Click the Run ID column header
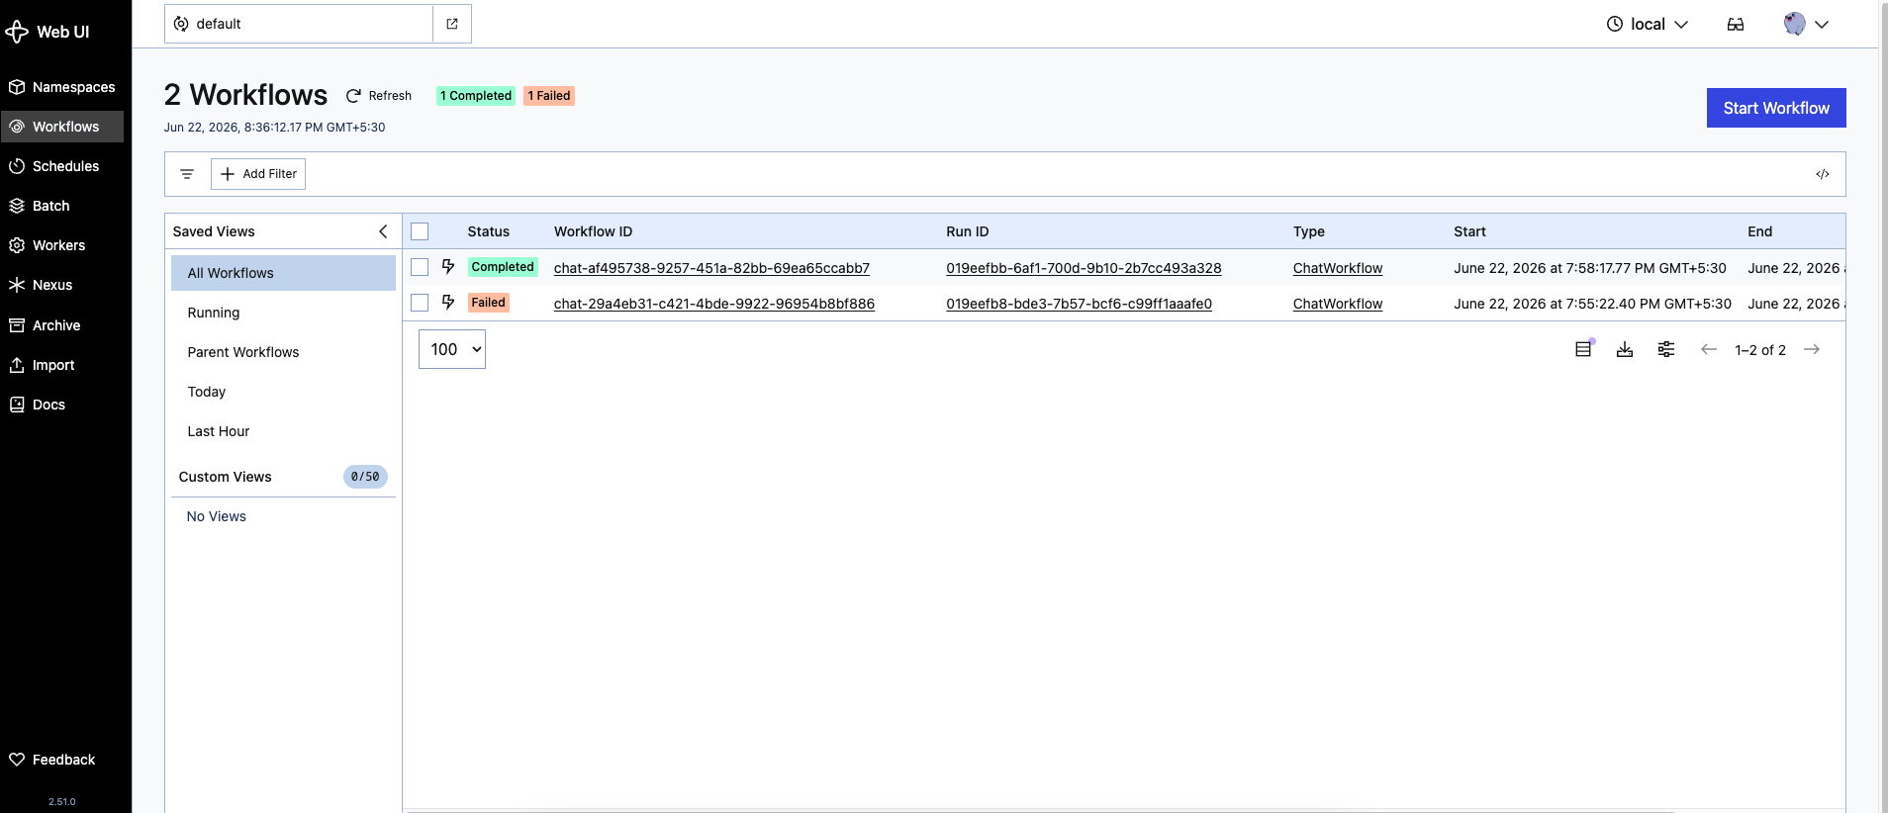The height and width of the screenshot is (813, 1888). pyautogui.click(x=968, y=231)
